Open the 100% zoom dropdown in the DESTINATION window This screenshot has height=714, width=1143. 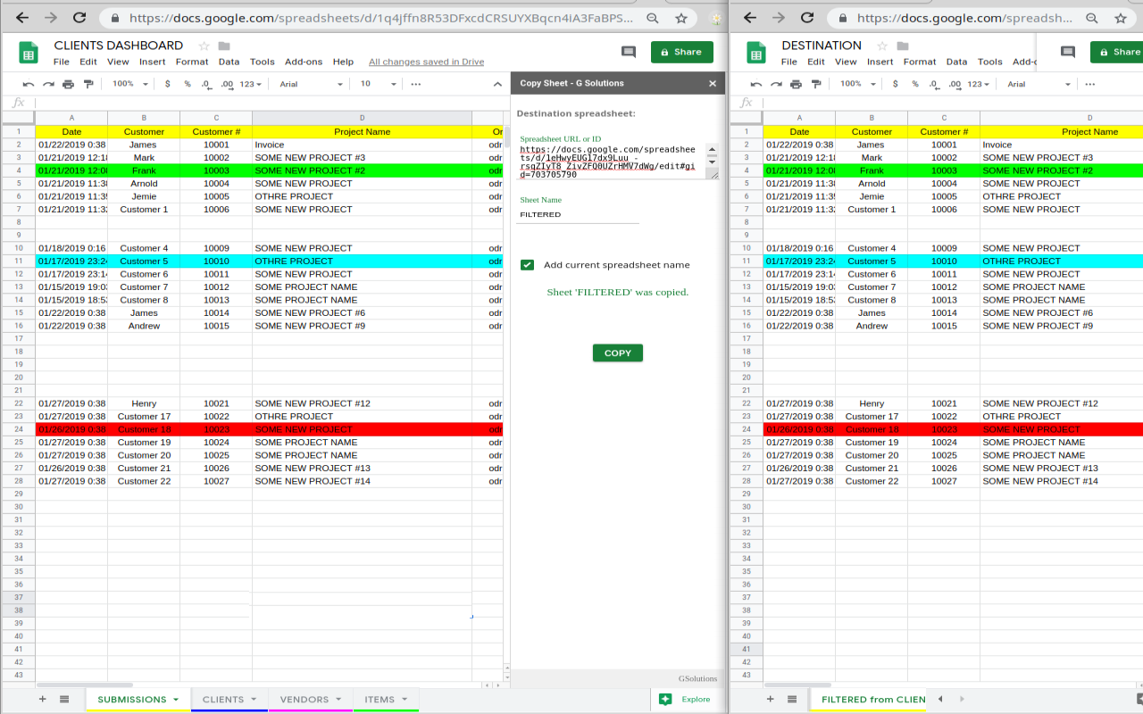pos(858,84)
